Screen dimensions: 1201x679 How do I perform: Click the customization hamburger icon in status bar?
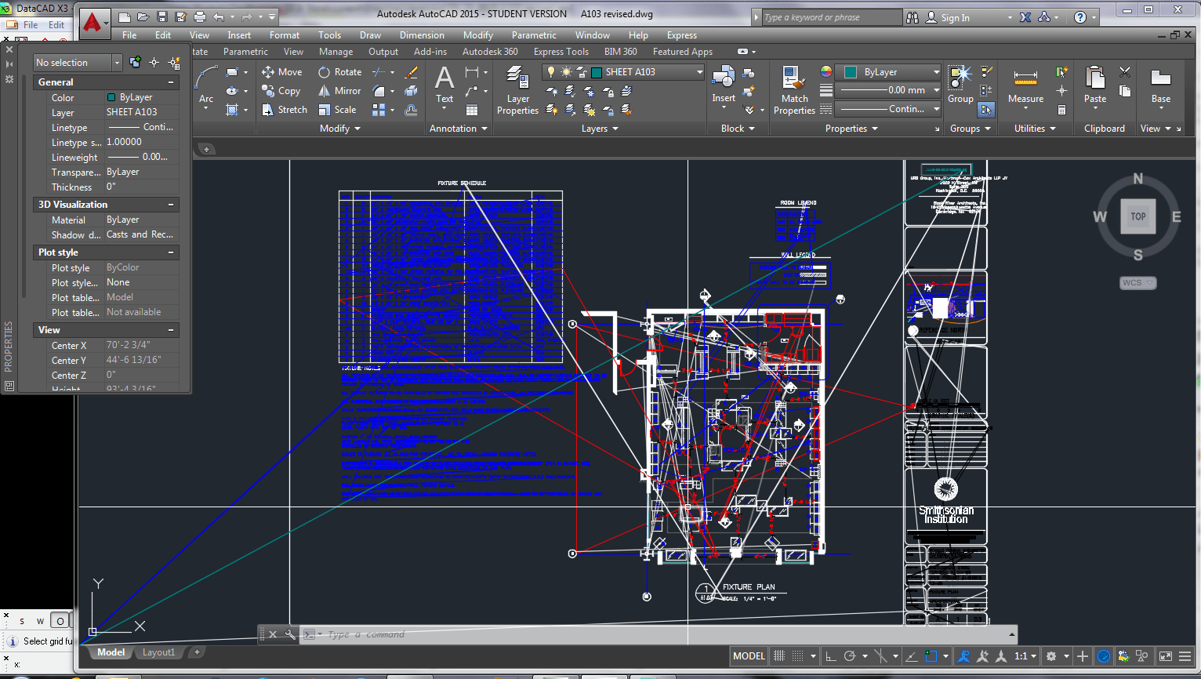pos(1185,655)
